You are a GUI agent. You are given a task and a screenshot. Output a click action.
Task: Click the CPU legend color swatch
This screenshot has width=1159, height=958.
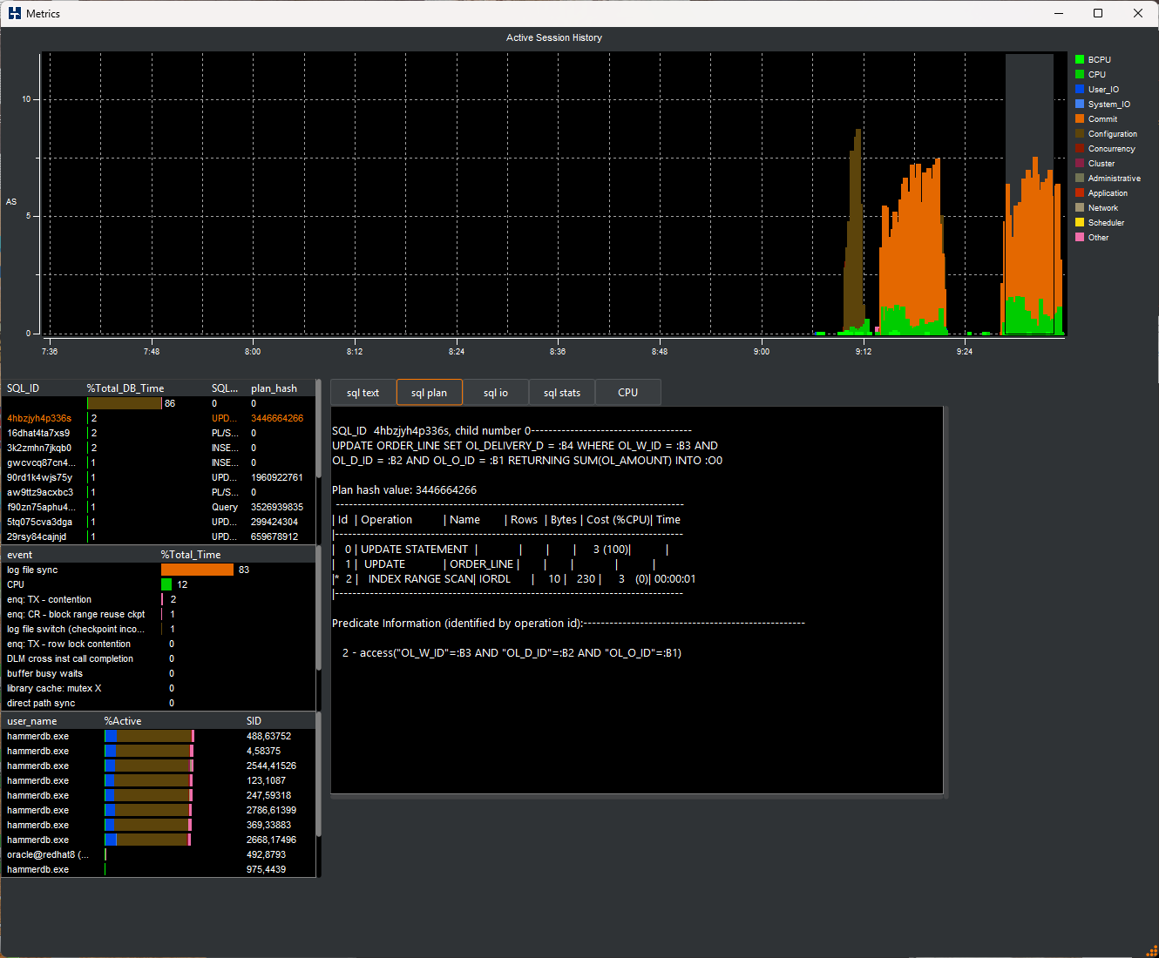tap(1080, 75)
